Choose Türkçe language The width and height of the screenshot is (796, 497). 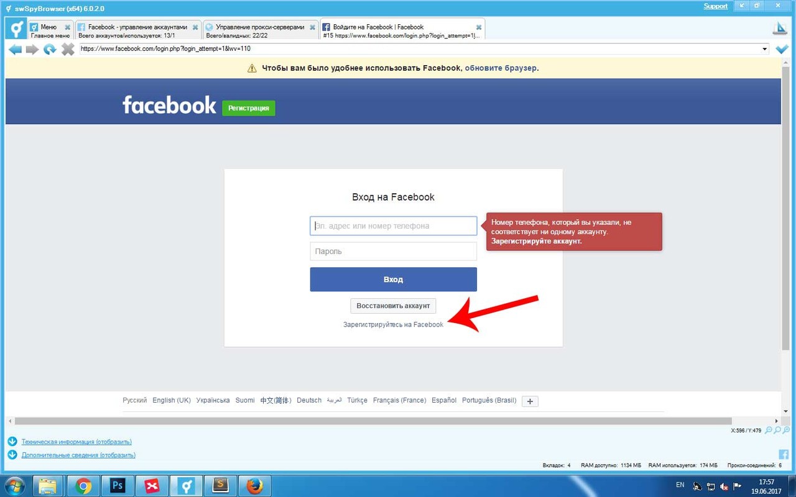[x=358, y=401]
